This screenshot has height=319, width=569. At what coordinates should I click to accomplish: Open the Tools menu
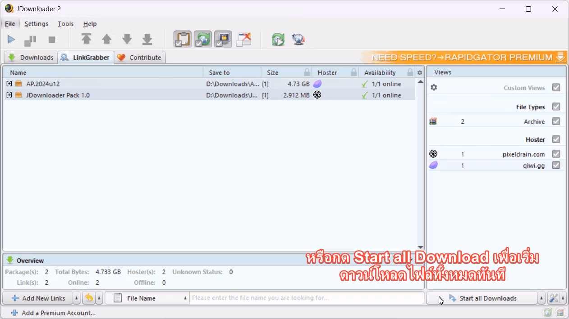(x=66, y=24)
